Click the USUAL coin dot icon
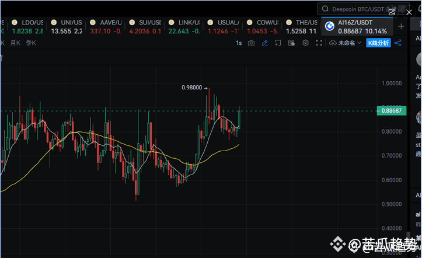 coord(210,22)
